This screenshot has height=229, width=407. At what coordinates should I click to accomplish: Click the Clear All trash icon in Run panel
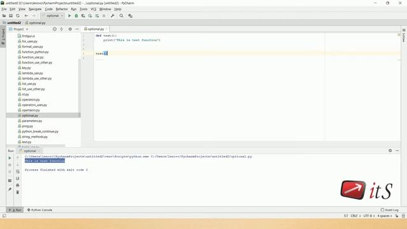[18, 192]
